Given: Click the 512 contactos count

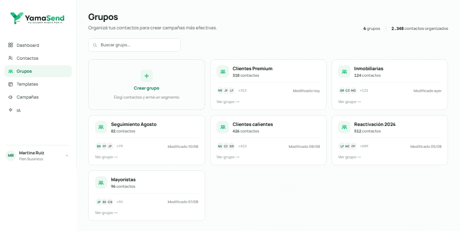Looking at the screenshot, I should (367, 131).
